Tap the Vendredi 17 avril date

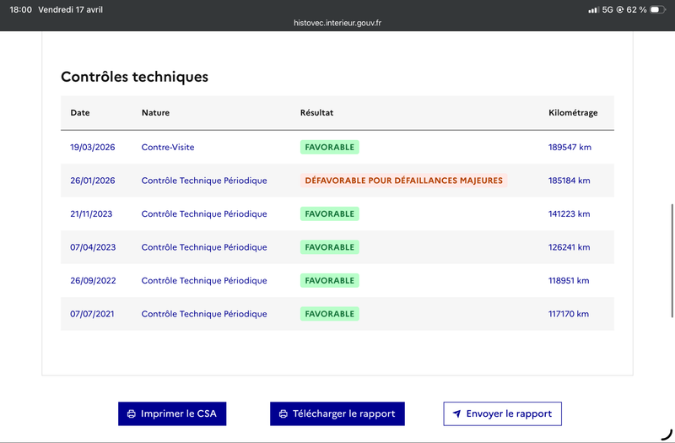click(71, 9)
